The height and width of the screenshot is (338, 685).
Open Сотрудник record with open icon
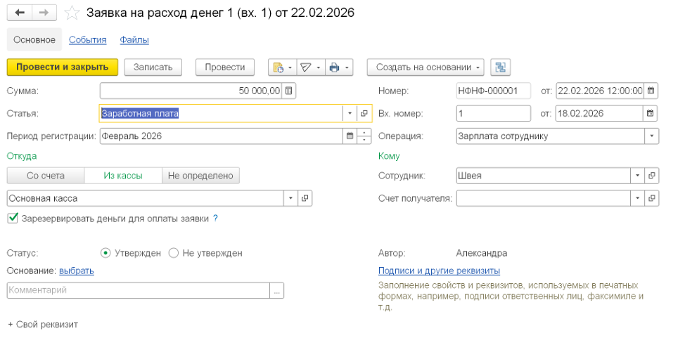(x=652, y=176)
